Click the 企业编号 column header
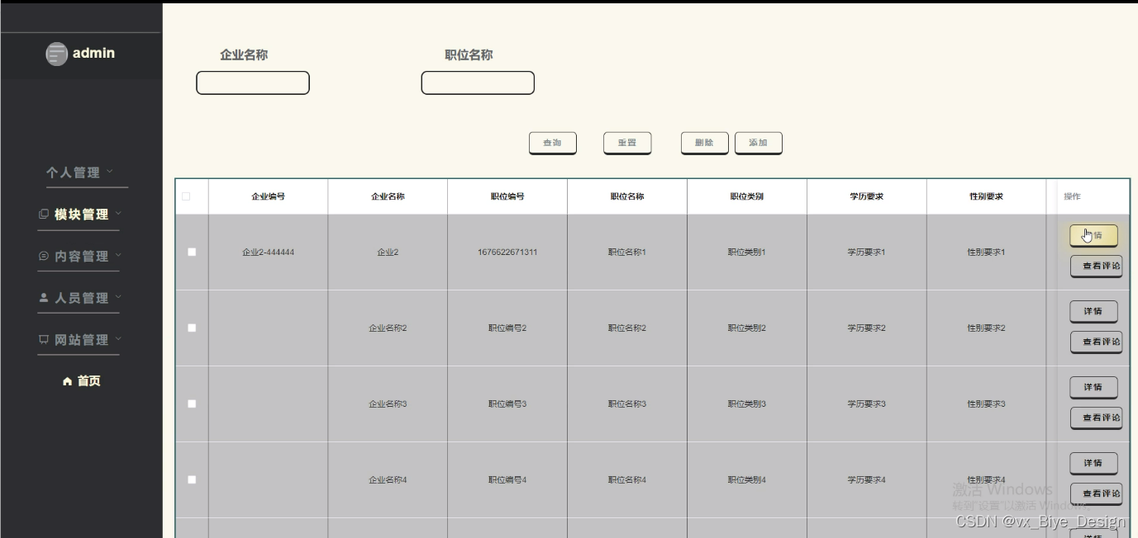The height and width of the screenshot is (538, 1138). click(268, 196)
